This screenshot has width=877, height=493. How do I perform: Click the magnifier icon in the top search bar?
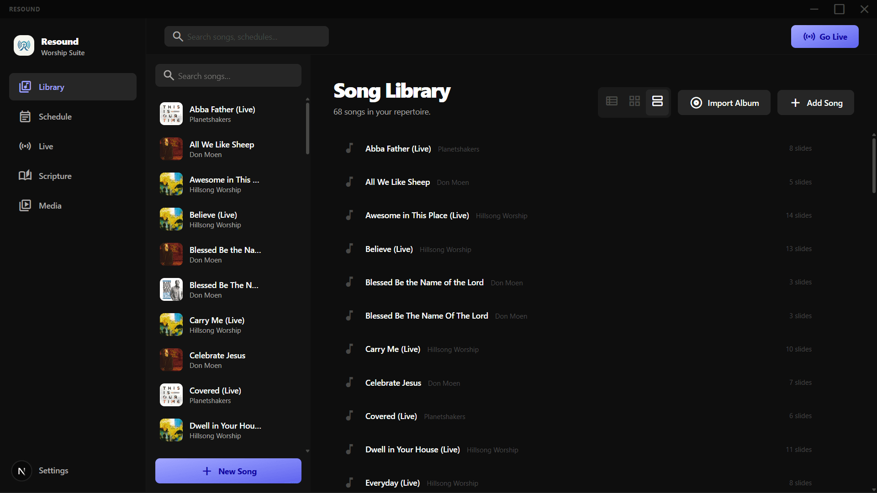178,37
